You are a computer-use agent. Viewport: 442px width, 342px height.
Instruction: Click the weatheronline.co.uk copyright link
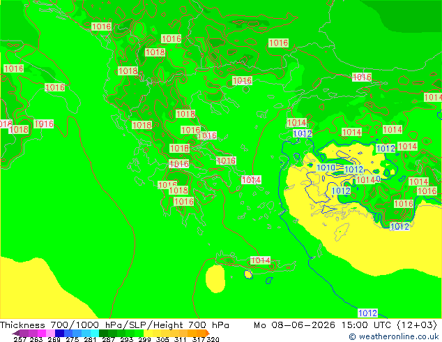click(393, 336)
